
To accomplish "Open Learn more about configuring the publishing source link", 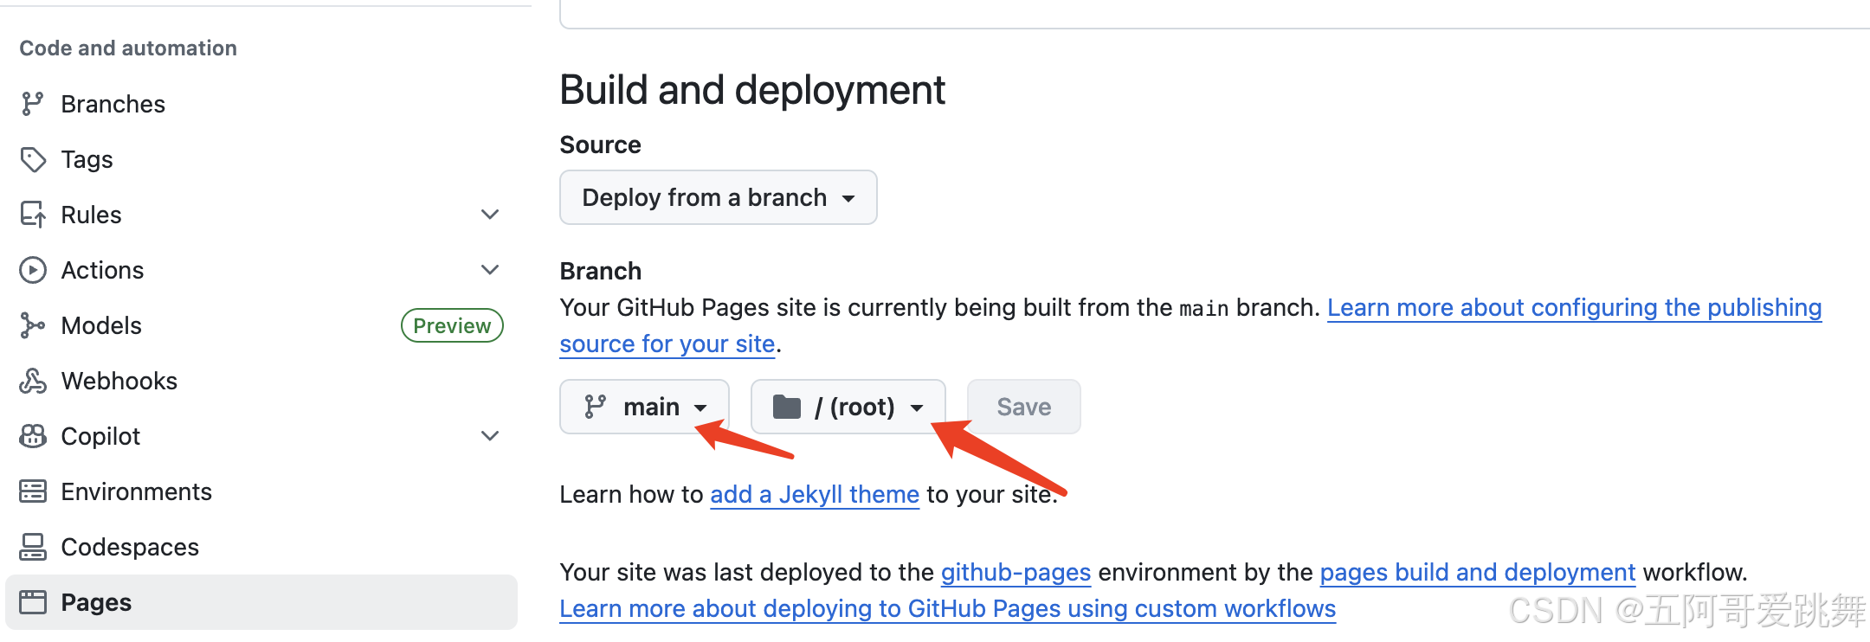I will tap(1574, 308).
